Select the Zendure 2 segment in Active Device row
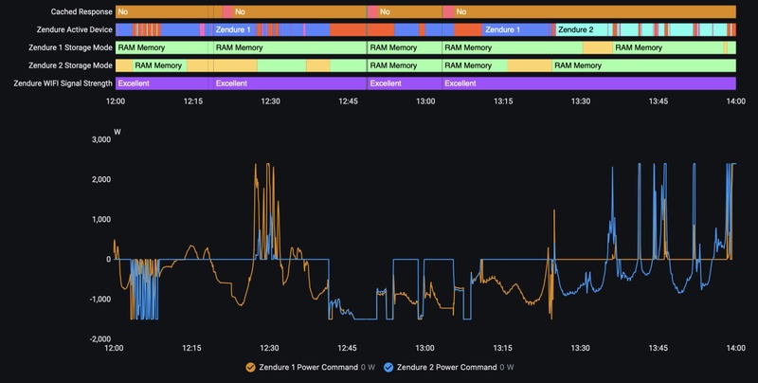Viewport: 758px width, 383px height. tap(582, 29)
